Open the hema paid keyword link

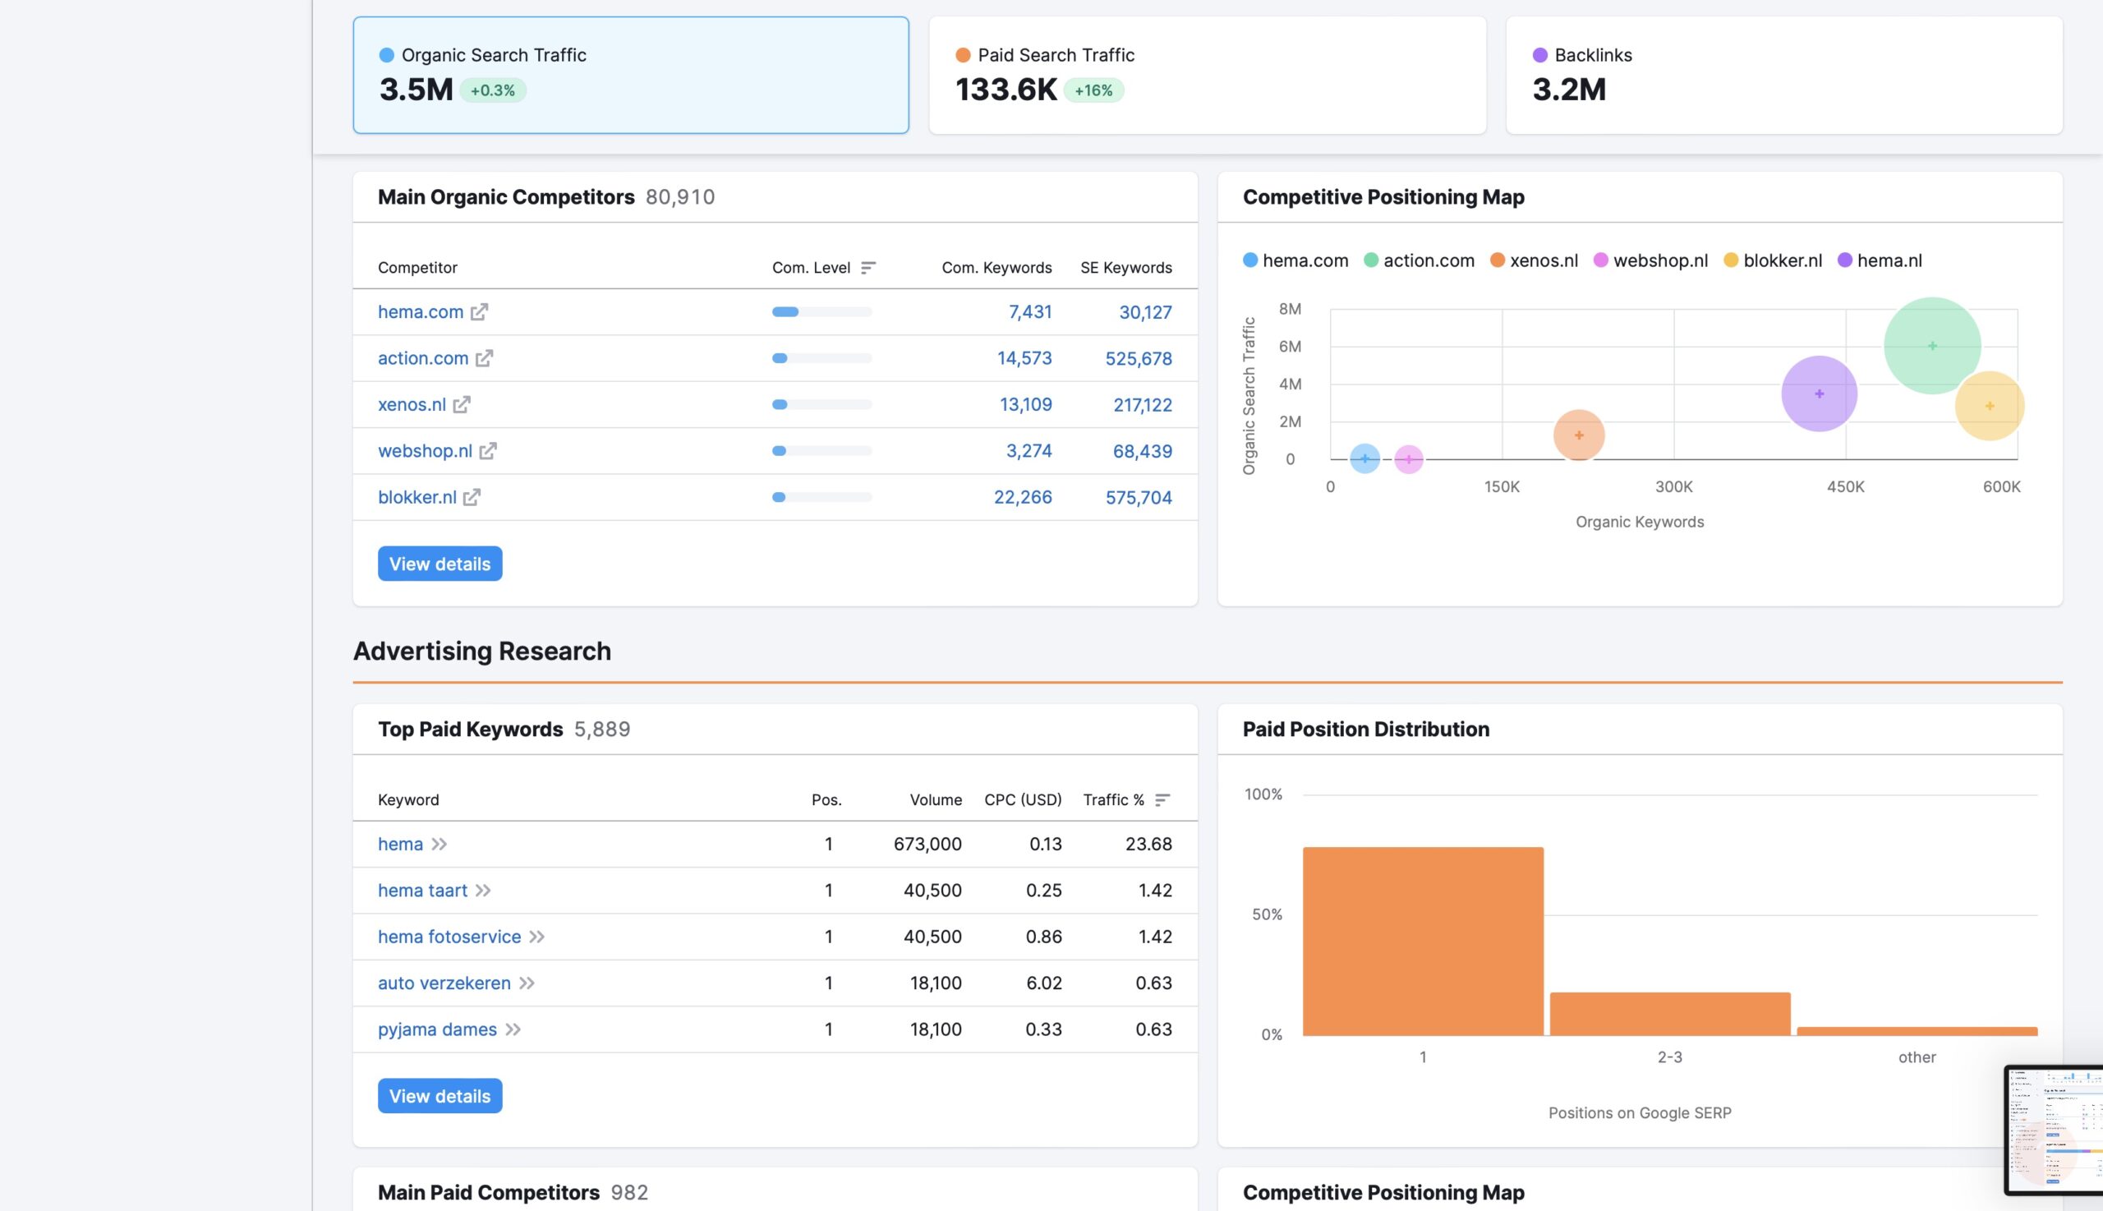point(401,845)
